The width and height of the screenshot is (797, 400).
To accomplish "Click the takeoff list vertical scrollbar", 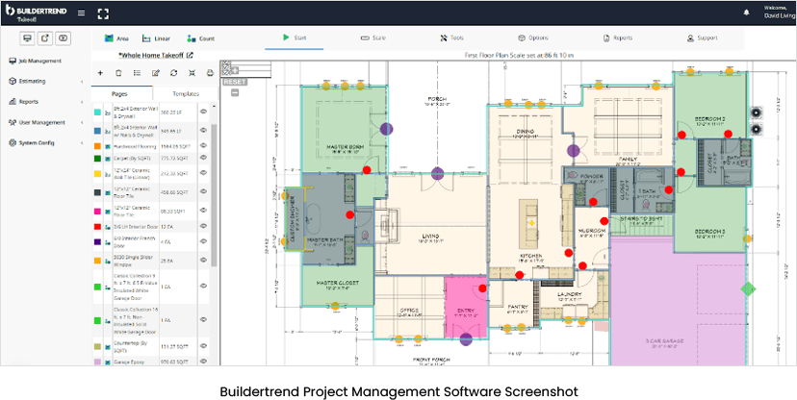I will [214, 195].
